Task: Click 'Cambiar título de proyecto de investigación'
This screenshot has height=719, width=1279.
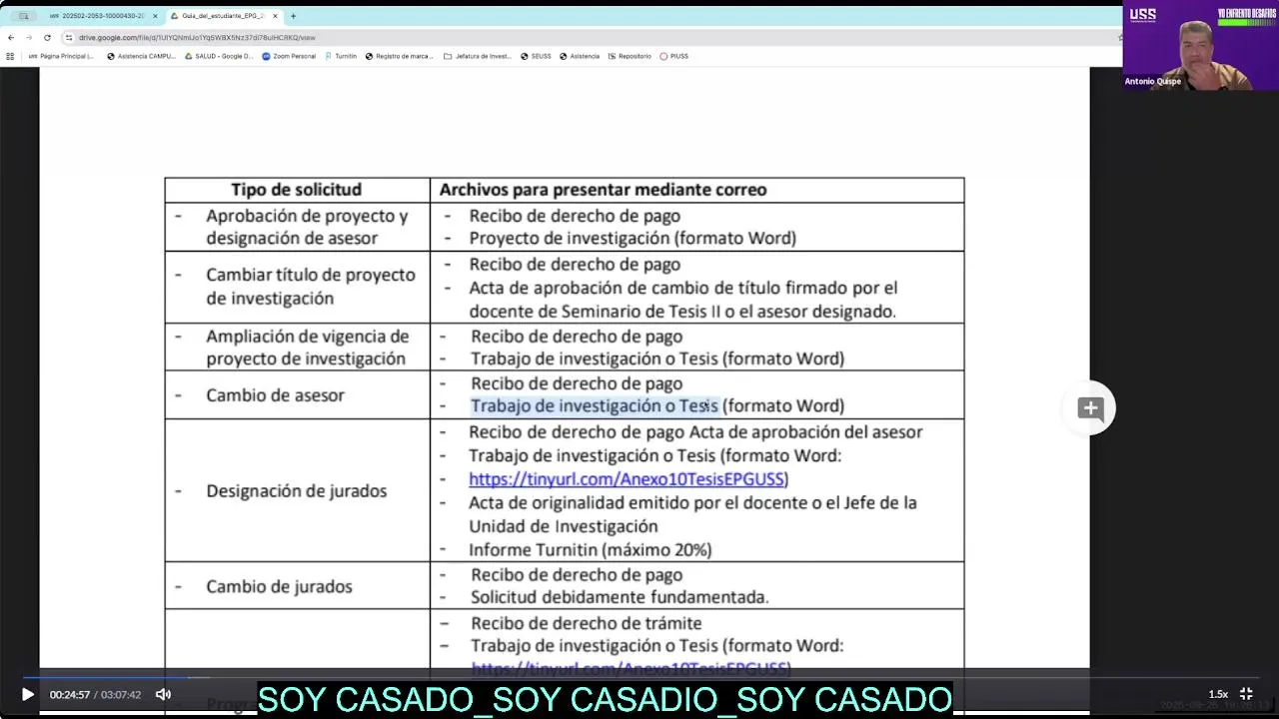Action: [311, 287]
